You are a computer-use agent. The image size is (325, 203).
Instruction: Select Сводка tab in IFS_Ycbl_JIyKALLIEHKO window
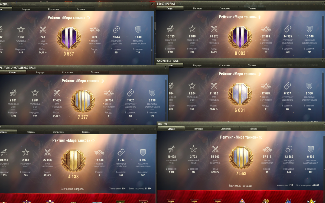coord(13,73)
